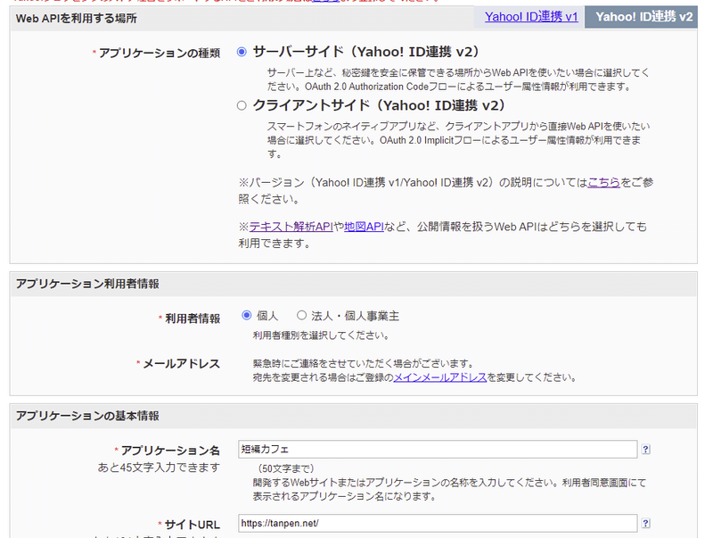
Task: Click the アプリケーション名 input field
Action: (438, 450)
